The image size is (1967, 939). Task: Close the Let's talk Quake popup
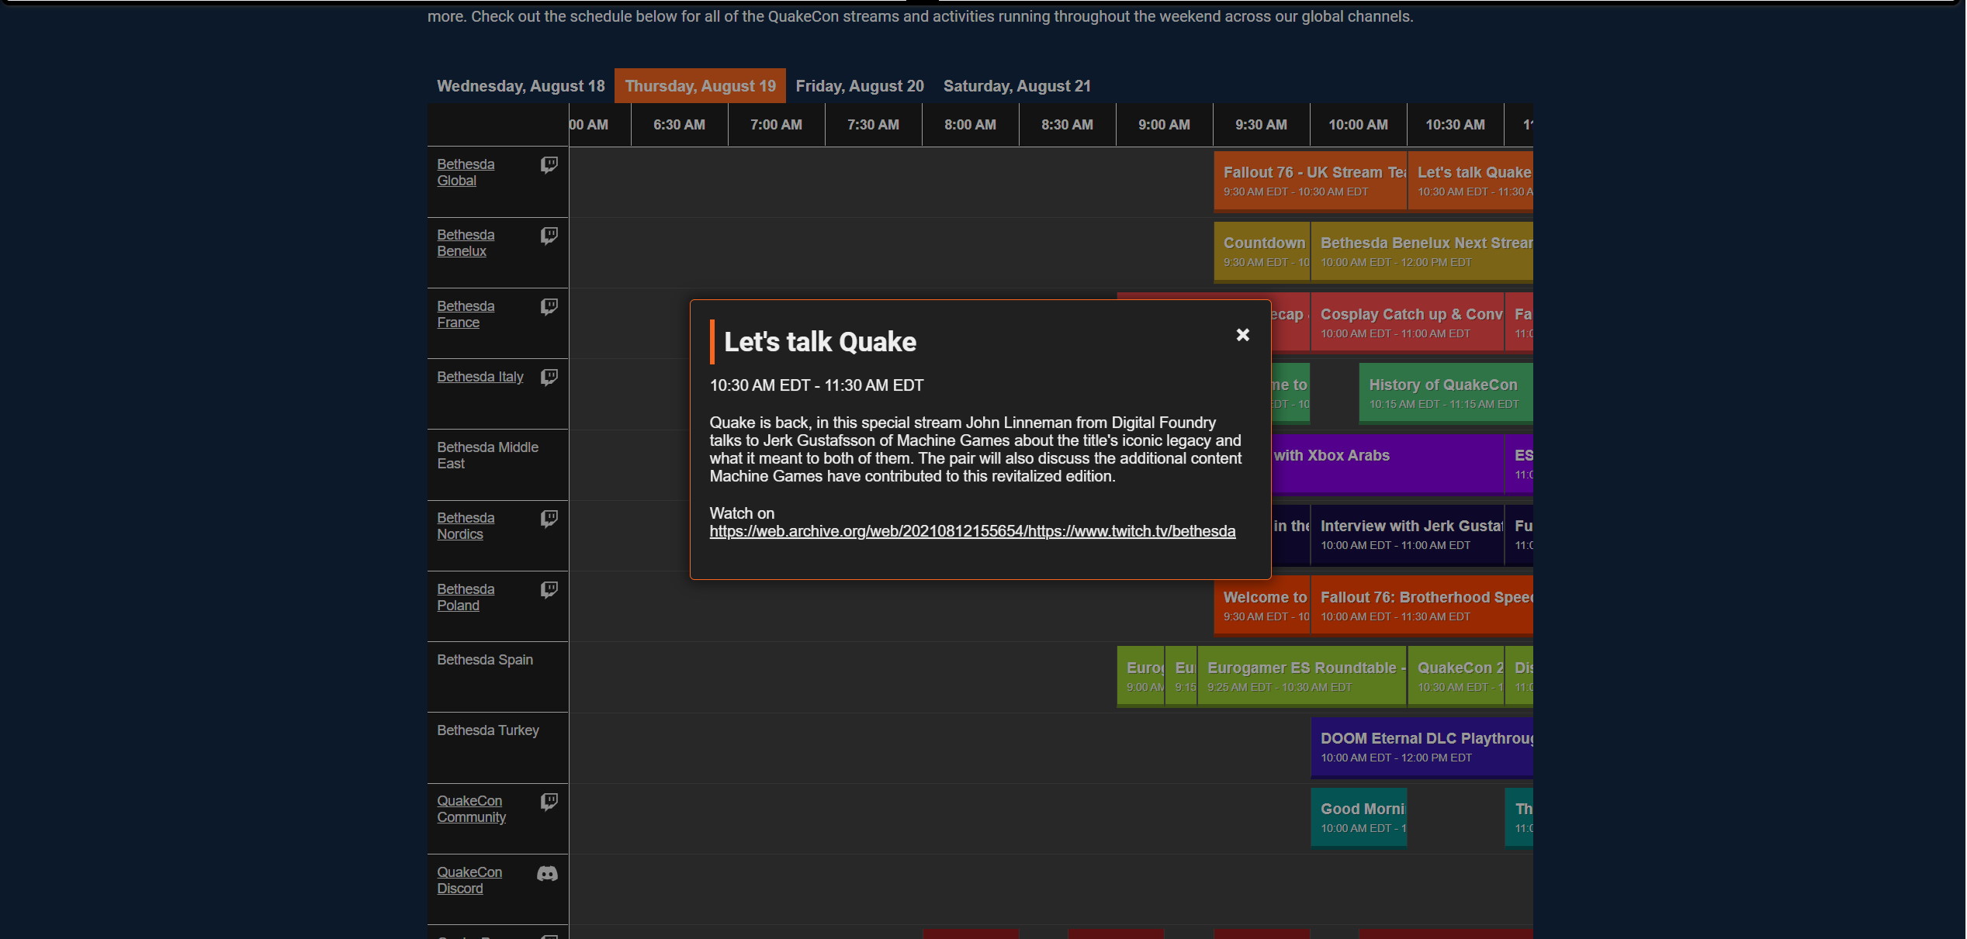click(1242, 334)
